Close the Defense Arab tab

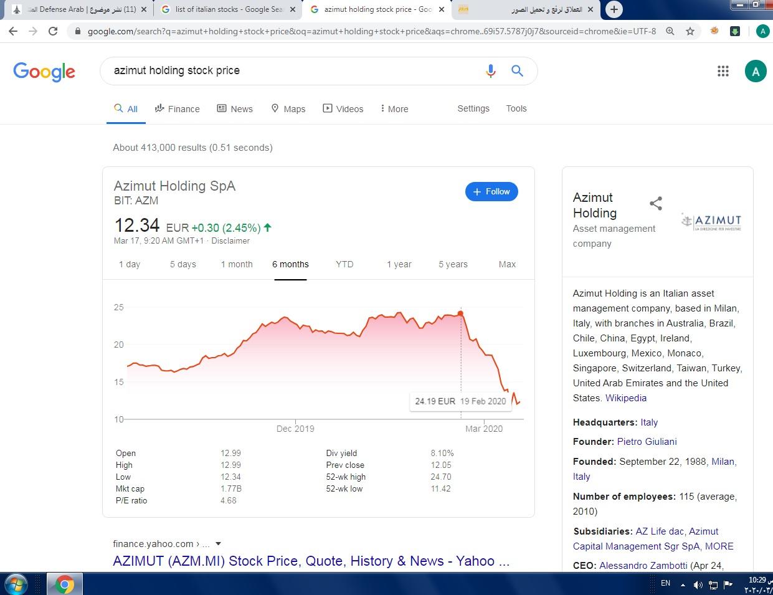tap(145, 9)
